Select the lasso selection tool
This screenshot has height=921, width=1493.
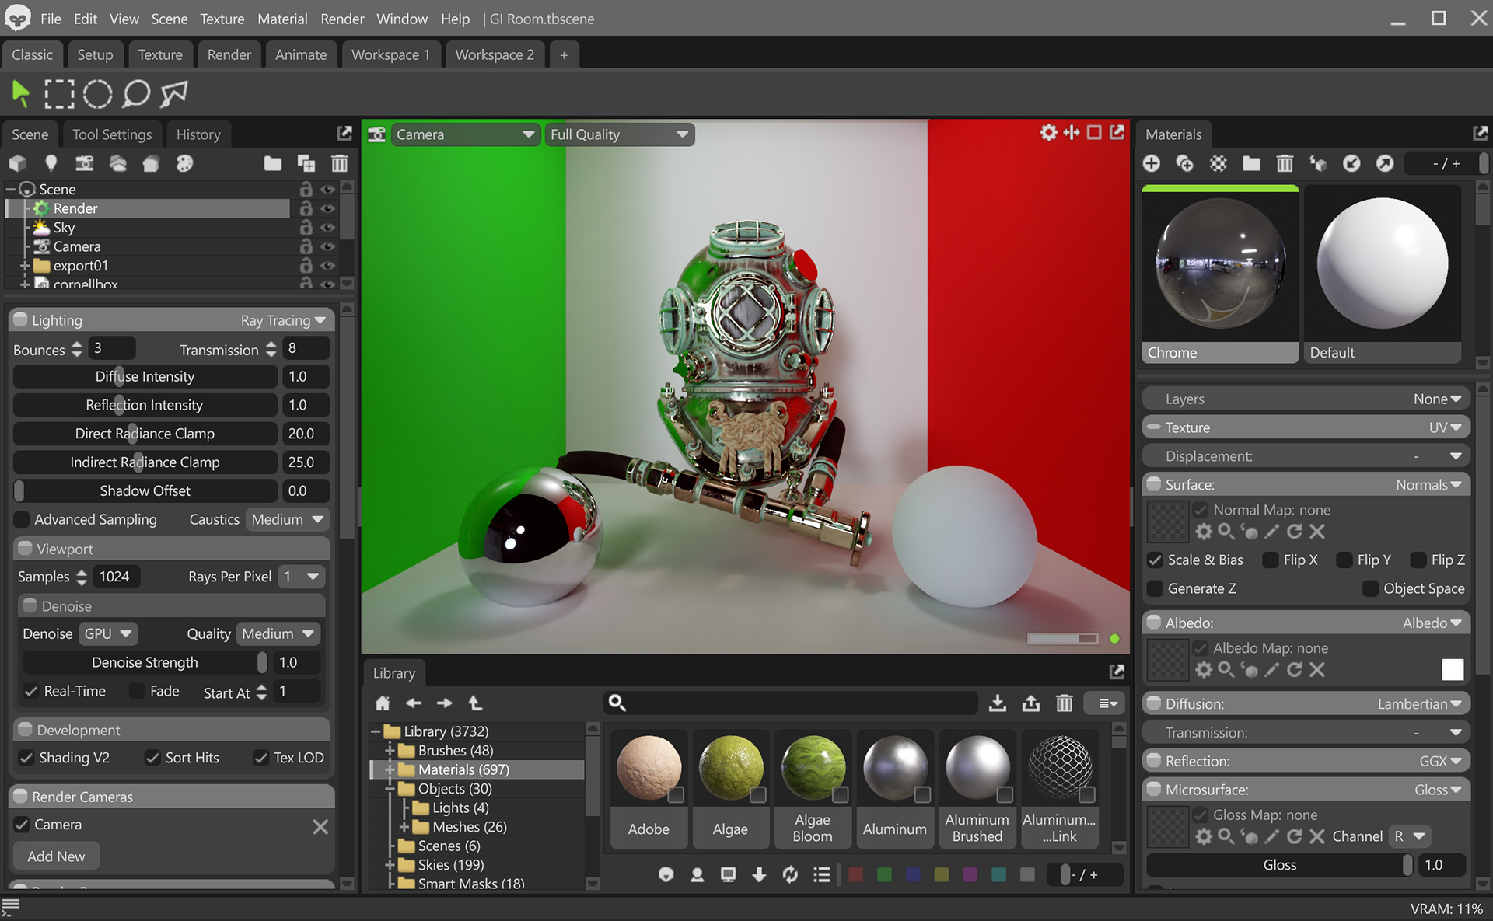pos(136,93)
